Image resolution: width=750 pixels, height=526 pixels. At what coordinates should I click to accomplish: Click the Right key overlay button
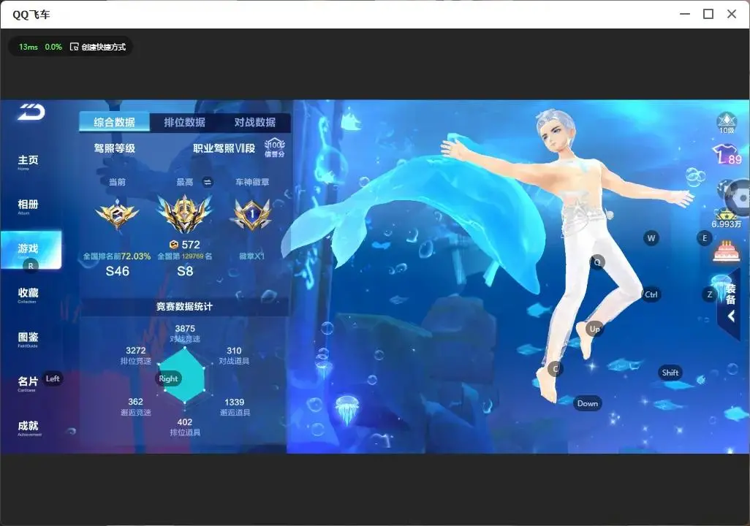[168, 378]
